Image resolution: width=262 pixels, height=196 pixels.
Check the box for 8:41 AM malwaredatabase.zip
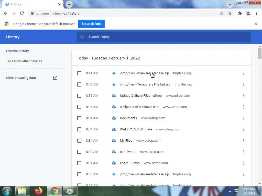point(79,73)
